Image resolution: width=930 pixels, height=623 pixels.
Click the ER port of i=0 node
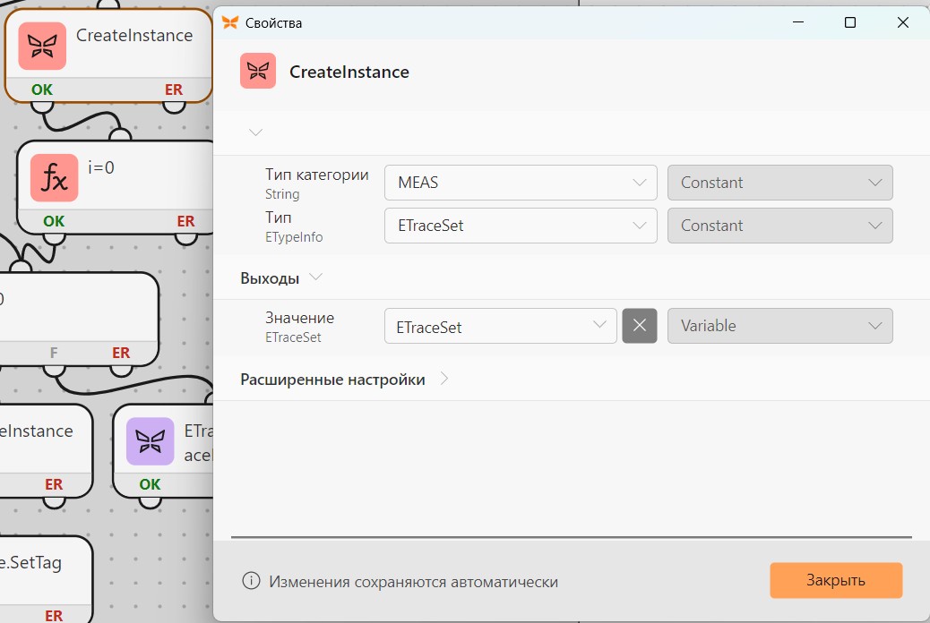click(185, 221)
